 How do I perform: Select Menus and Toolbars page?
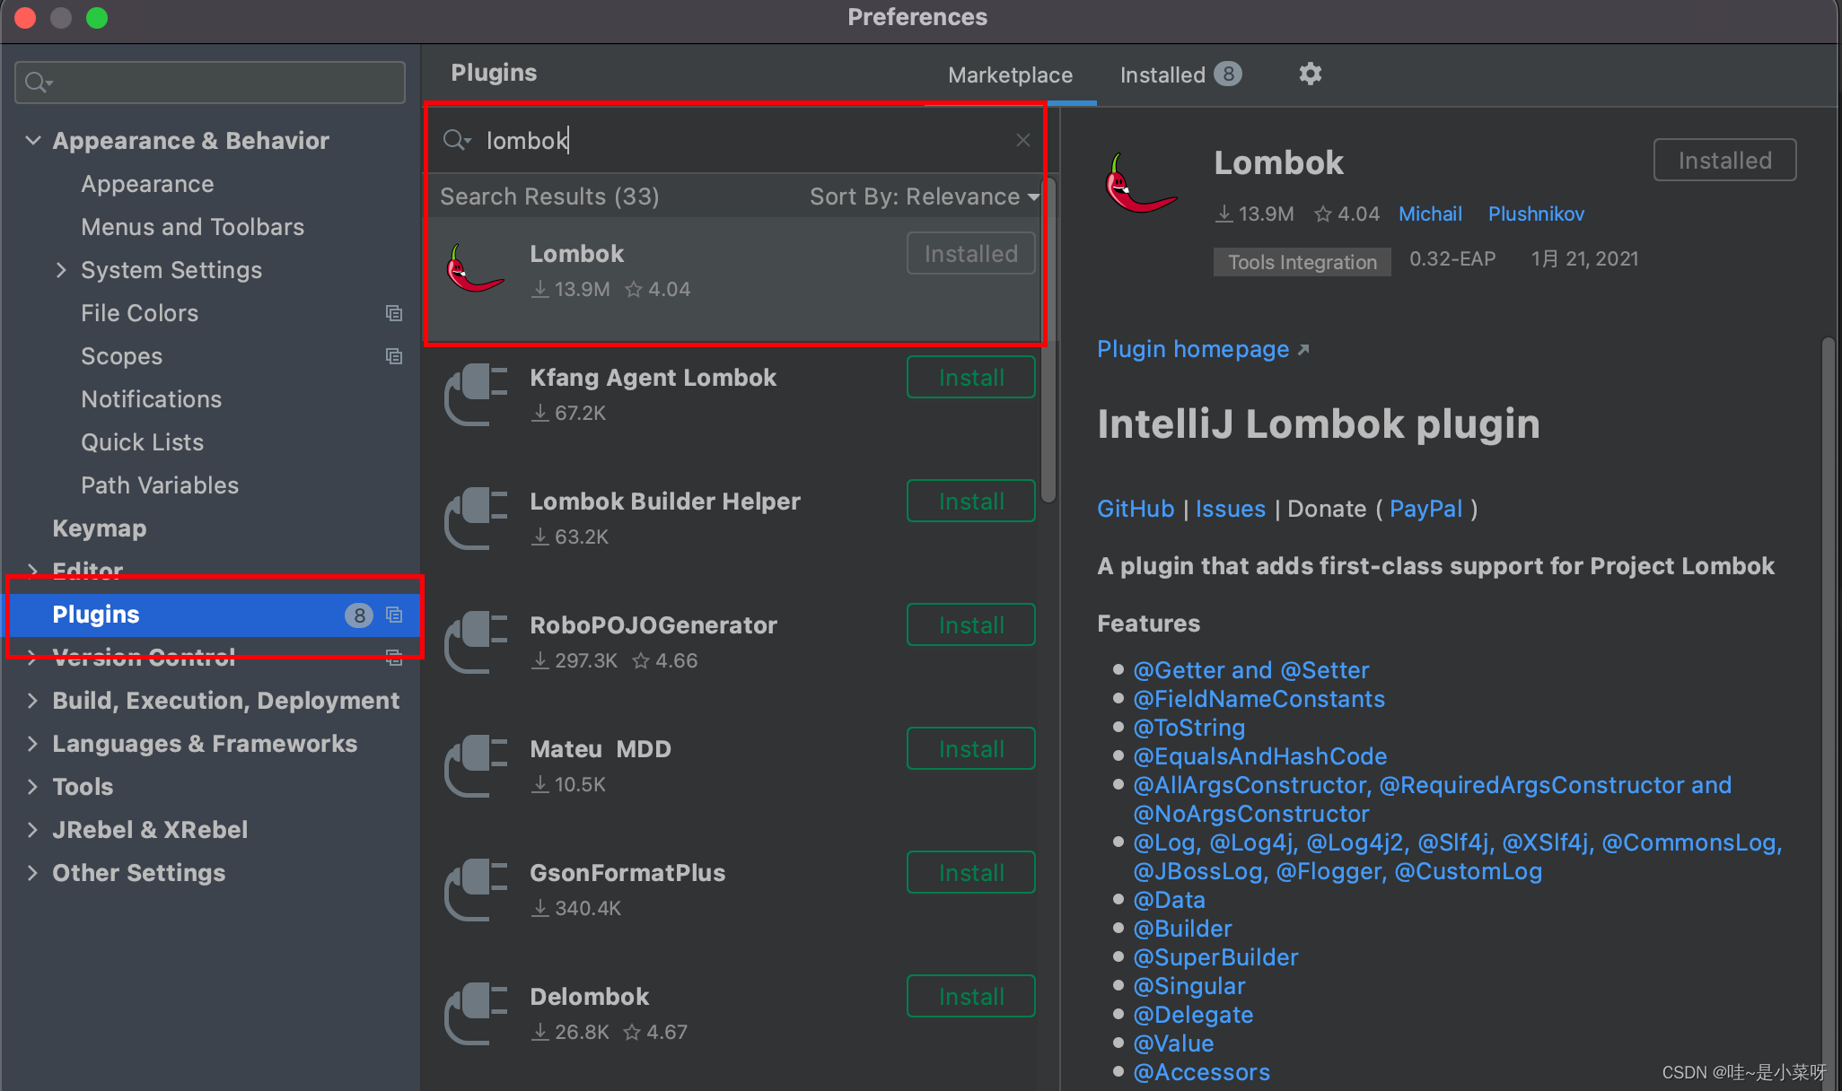click(x=192, y=227)
